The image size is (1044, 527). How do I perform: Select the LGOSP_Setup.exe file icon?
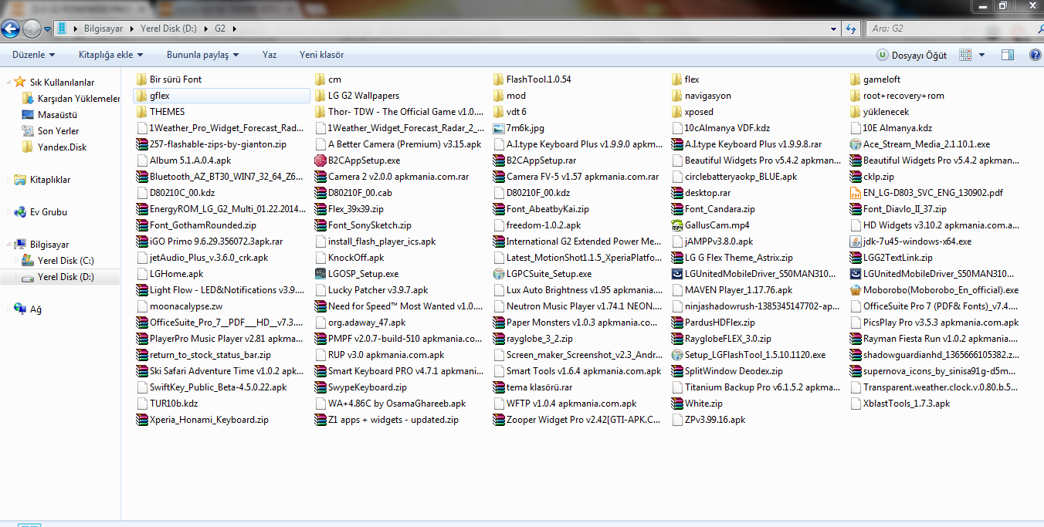coord(320,274)
